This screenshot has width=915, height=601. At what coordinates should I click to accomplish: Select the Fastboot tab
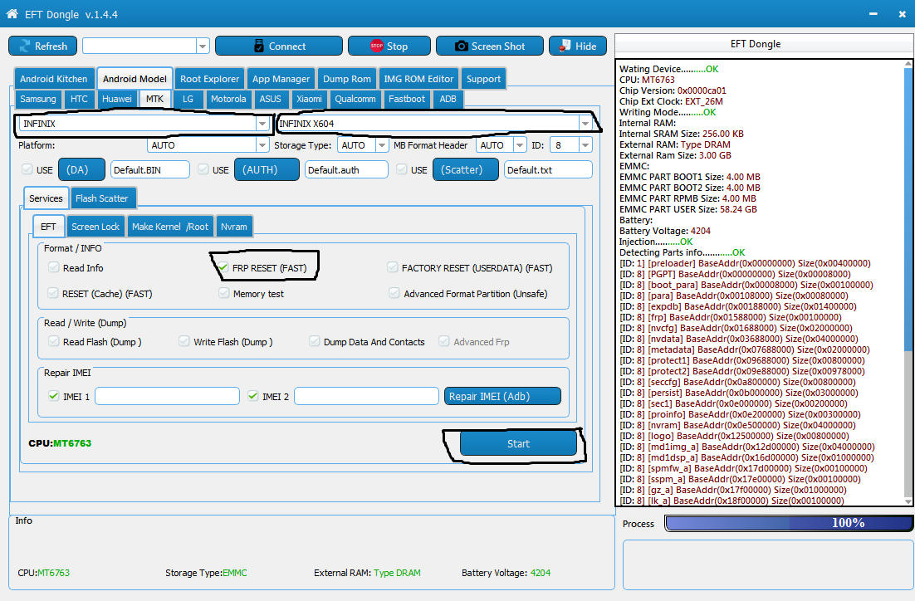coord(407,99)
